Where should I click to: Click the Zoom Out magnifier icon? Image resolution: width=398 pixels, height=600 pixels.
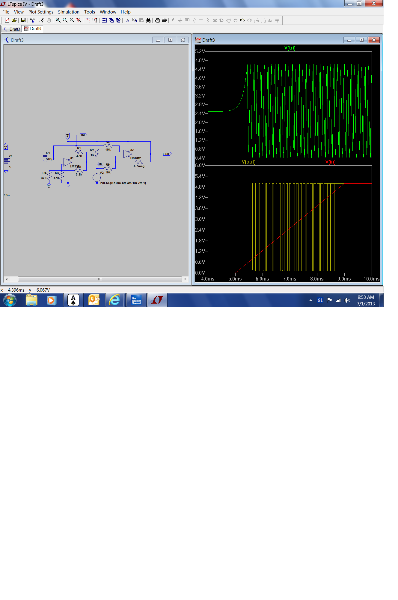72,20
